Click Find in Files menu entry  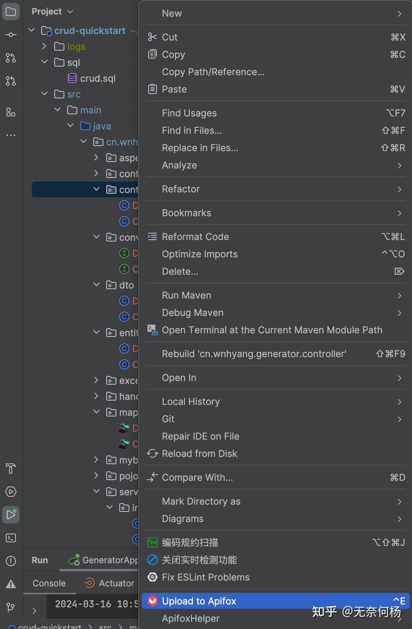[x=192, y=130]
